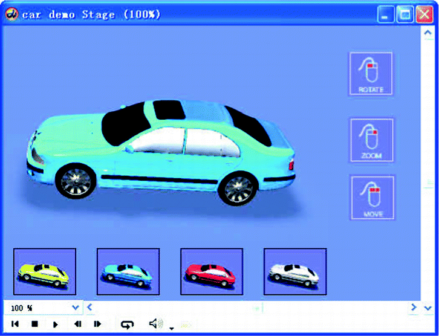Toggle loop playback
The height and width of the screenshot is (336, 439).
click(x=127, y=325)
